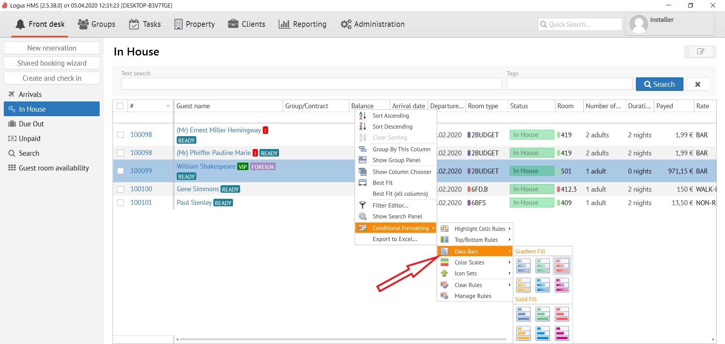The height and width of the screenshot is (344, 725).
Task: Toggle the select-all checkbox in grid header
Action: pyautogui.click(x=120, y=106)
